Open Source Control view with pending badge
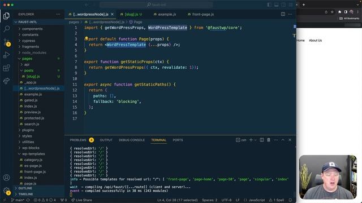Image resolution: width=362 pixels, height=203 pixels. (7, 42)
